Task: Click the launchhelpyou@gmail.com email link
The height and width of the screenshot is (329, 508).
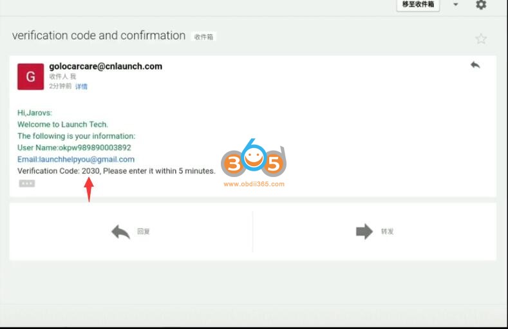Action: [86, 159]
